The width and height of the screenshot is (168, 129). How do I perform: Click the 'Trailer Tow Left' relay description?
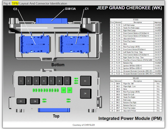click(128, 94)
